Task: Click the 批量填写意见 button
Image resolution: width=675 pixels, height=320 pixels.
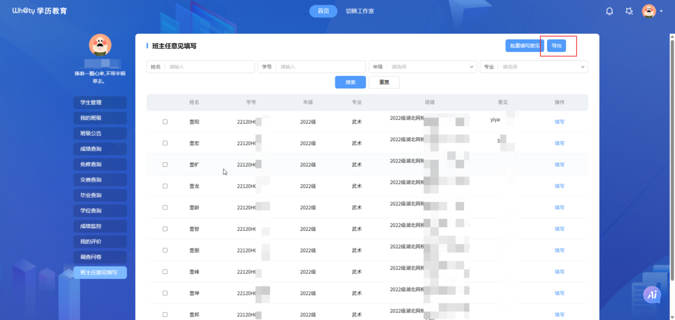Action: tap(524, 46)
